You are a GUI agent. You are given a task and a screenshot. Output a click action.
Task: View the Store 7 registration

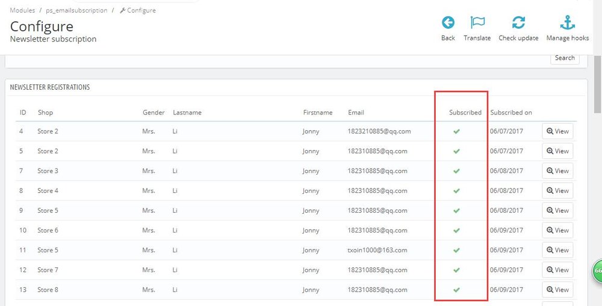557,270
